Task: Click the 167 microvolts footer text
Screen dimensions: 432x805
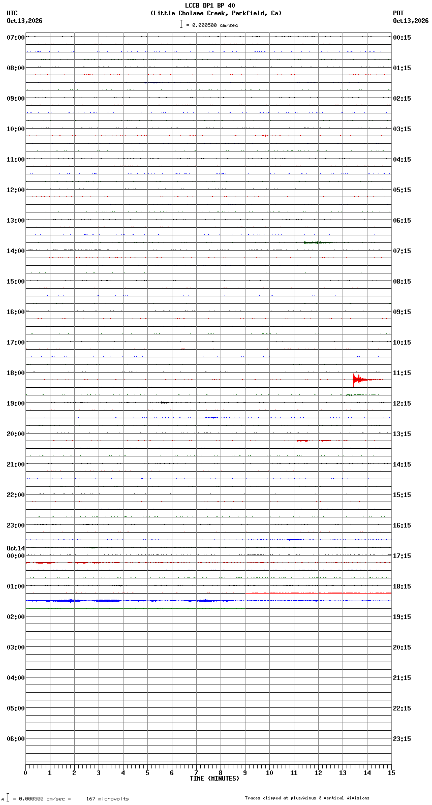Action: 107,799
